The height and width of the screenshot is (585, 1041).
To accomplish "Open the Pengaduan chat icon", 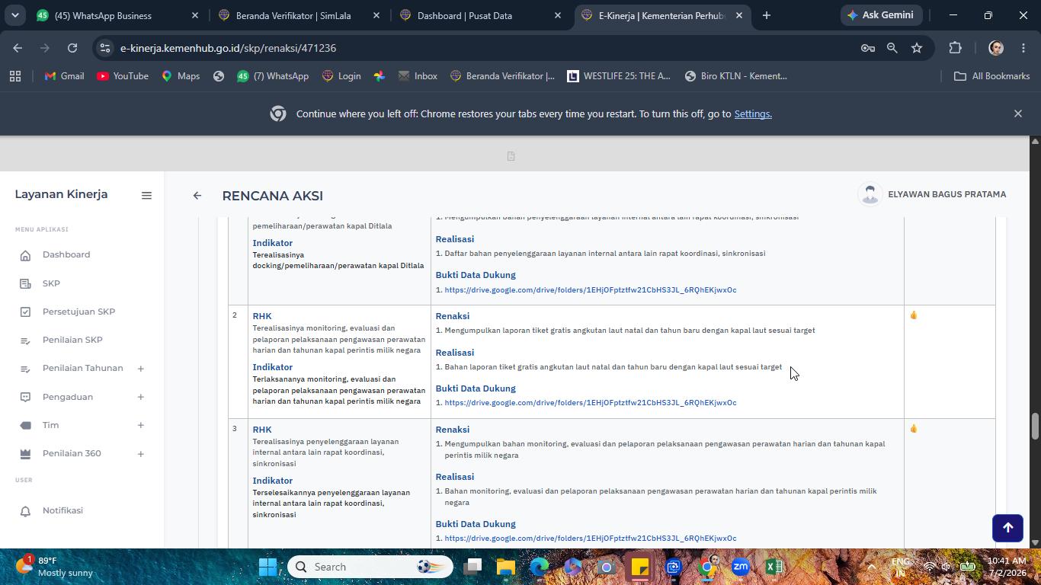I will point(25,397).
